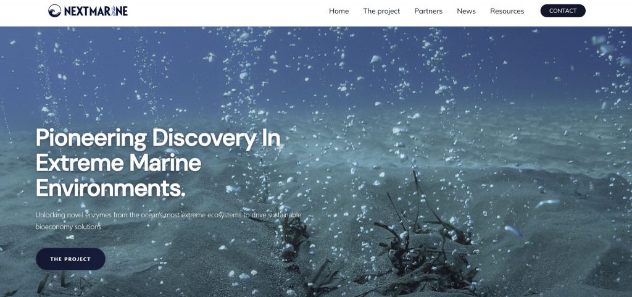The height and width of the screenshot is (297, 632).
Task: Click the 'Unlocking novel enzymes' subtitle line
Action: click(x=168, y=215)
